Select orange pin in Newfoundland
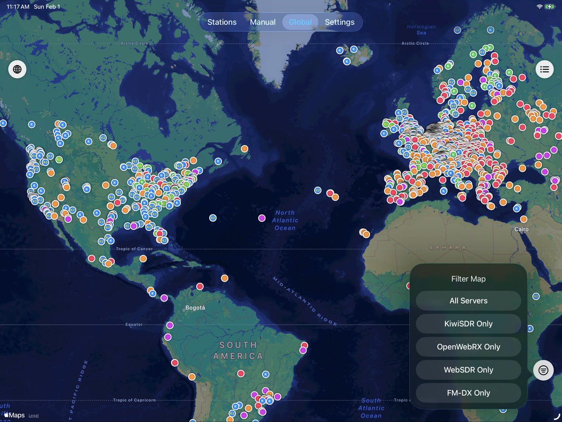This screenshot has height=422, width=562. [244, 149]
